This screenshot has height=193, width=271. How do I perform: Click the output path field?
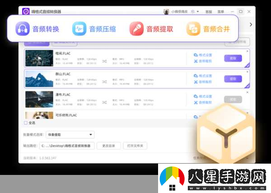[67, 146]
